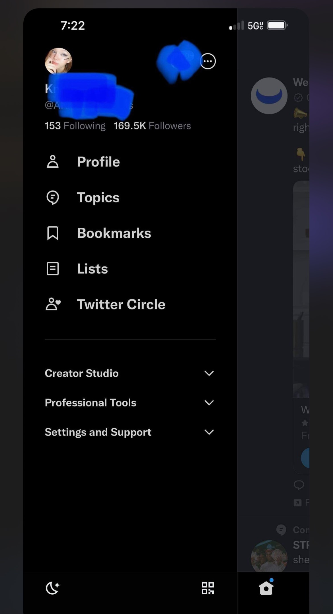Tap the star icon on the tweet card

[x=305, y=423]
